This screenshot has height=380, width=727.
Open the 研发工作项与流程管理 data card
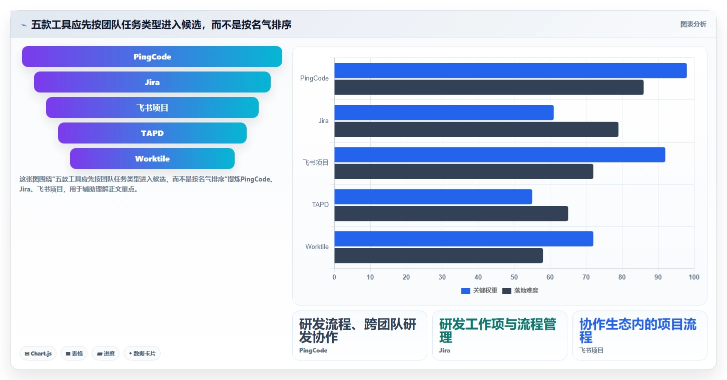(500, 335)
